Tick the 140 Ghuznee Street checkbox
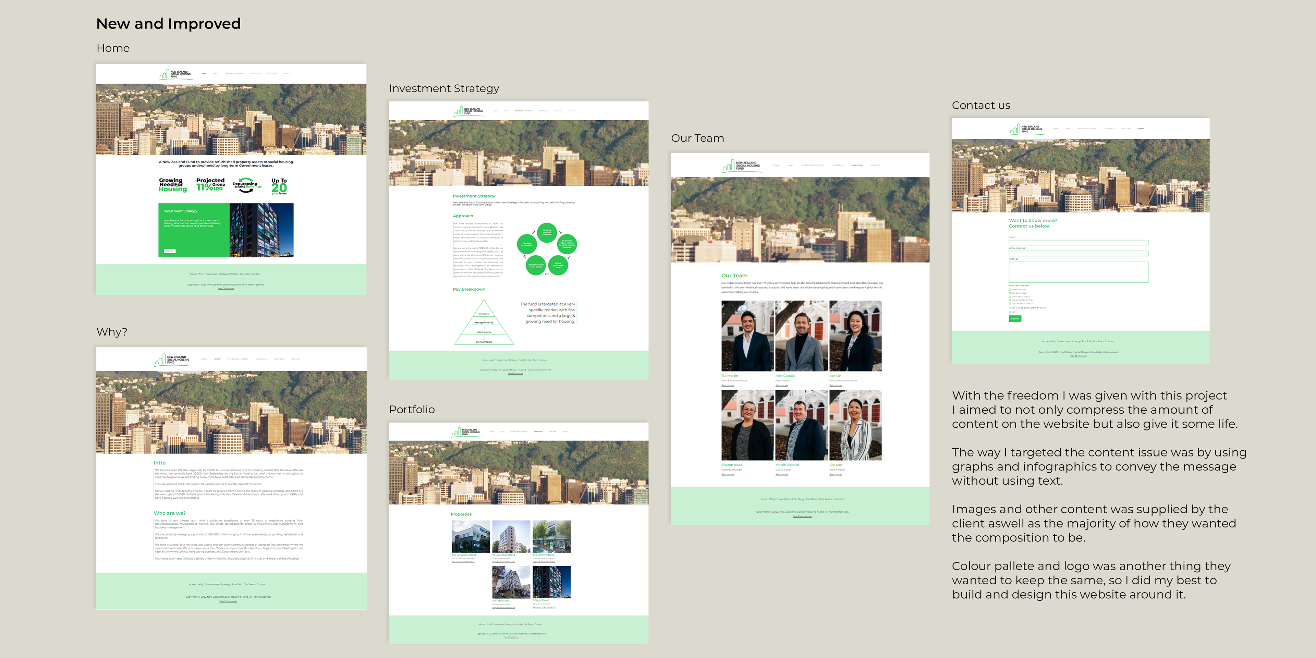This screenshot has height=658, width=1316. 1010,303
